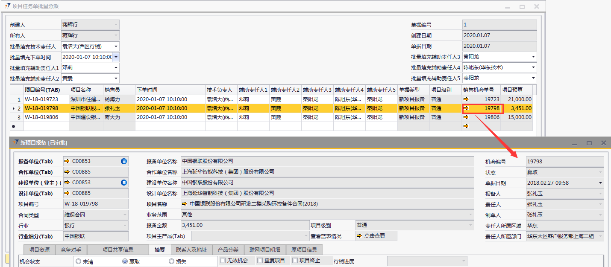This screenshot has width=611, height=267.
Task: Click the link arrow for opportunity number 19723
Action: (x=466, y=99)
